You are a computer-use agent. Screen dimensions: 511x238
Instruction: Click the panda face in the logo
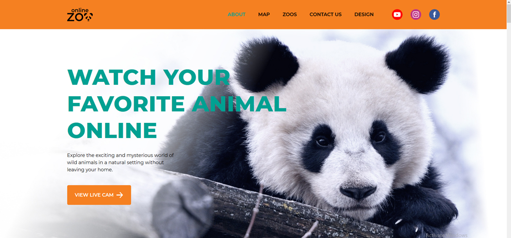(x=89, y=17)
